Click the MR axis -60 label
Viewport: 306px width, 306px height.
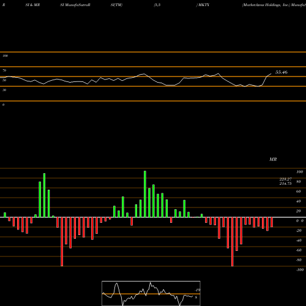[x=299, y=250]
